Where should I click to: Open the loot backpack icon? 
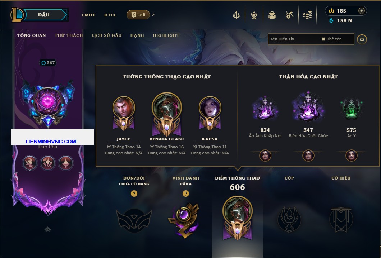[x=272, y=15]
